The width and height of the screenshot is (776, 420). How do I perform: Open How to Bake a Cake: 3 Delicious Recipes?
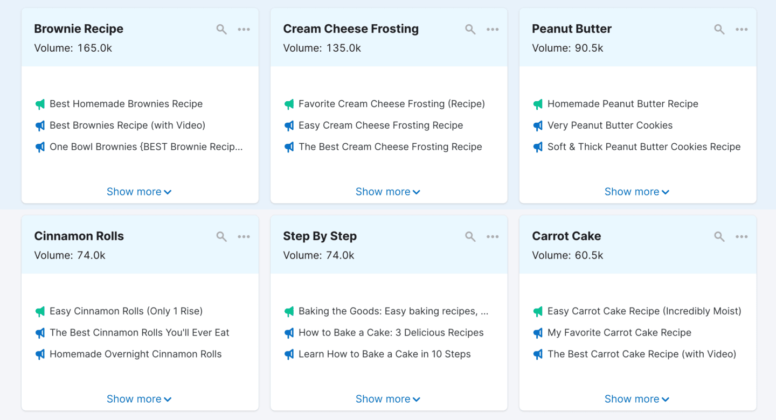click(391, 332)
